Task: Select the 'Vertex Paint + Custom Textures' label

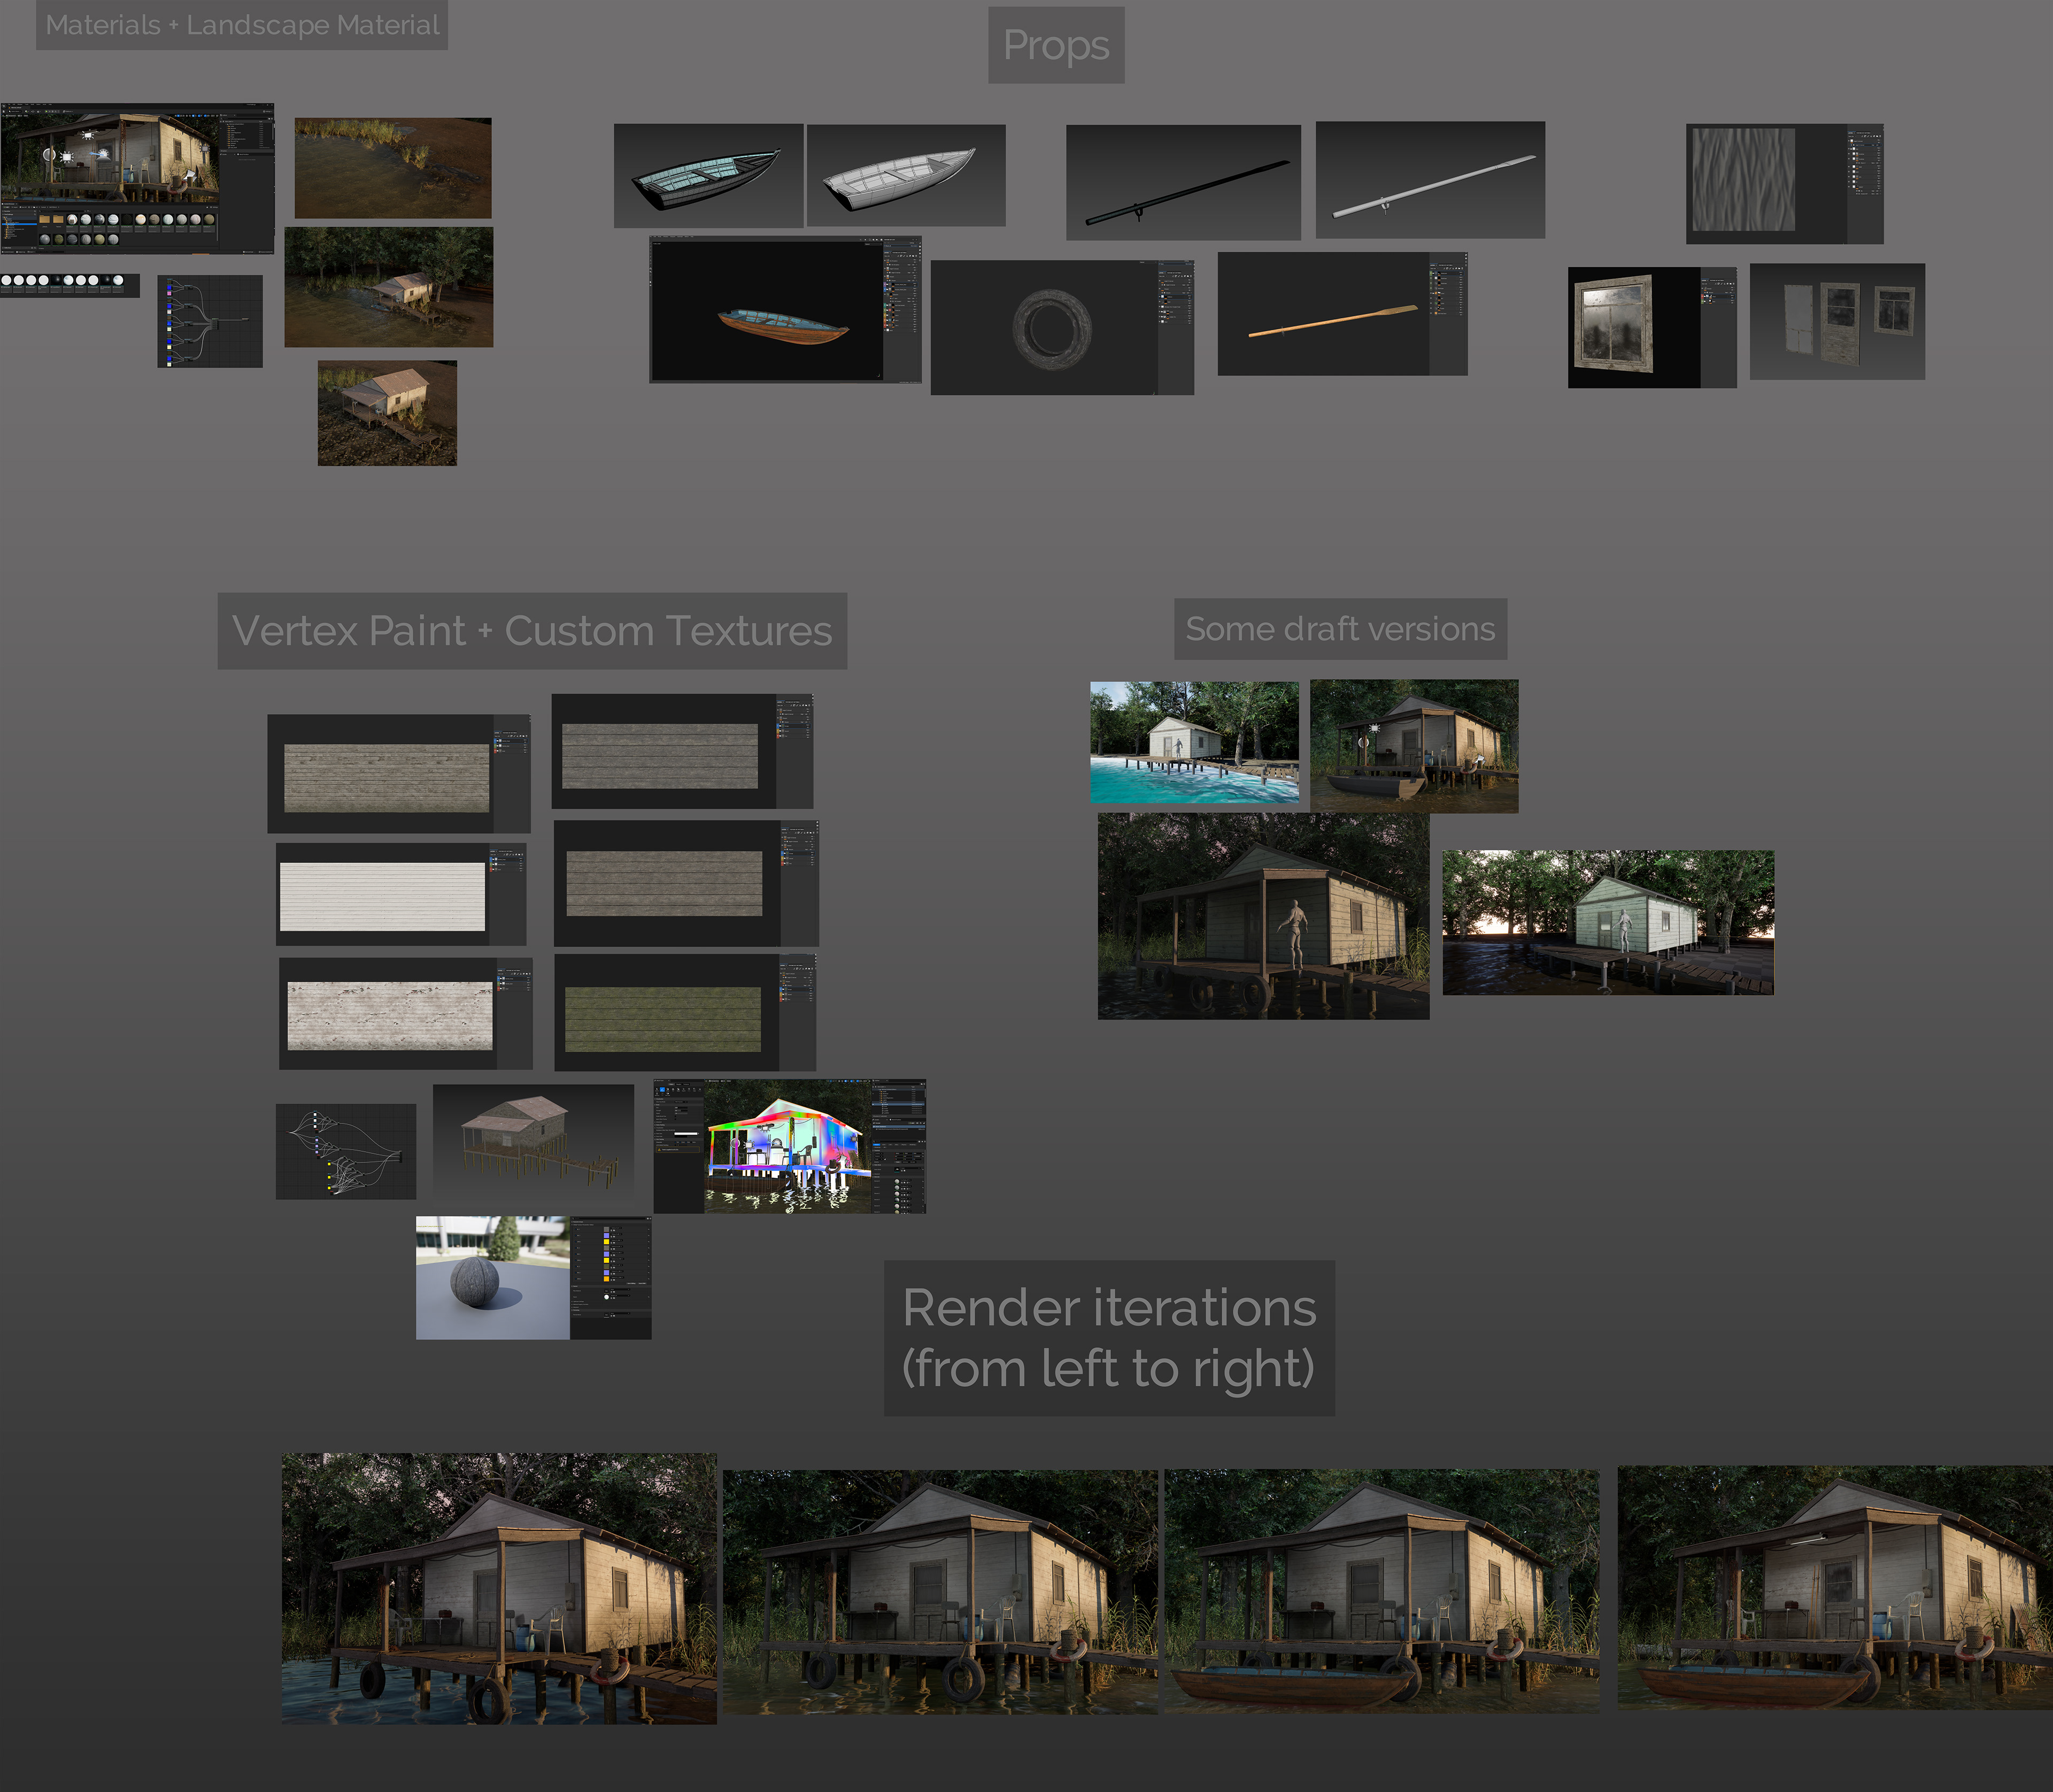Action: [x=531, y=631]
